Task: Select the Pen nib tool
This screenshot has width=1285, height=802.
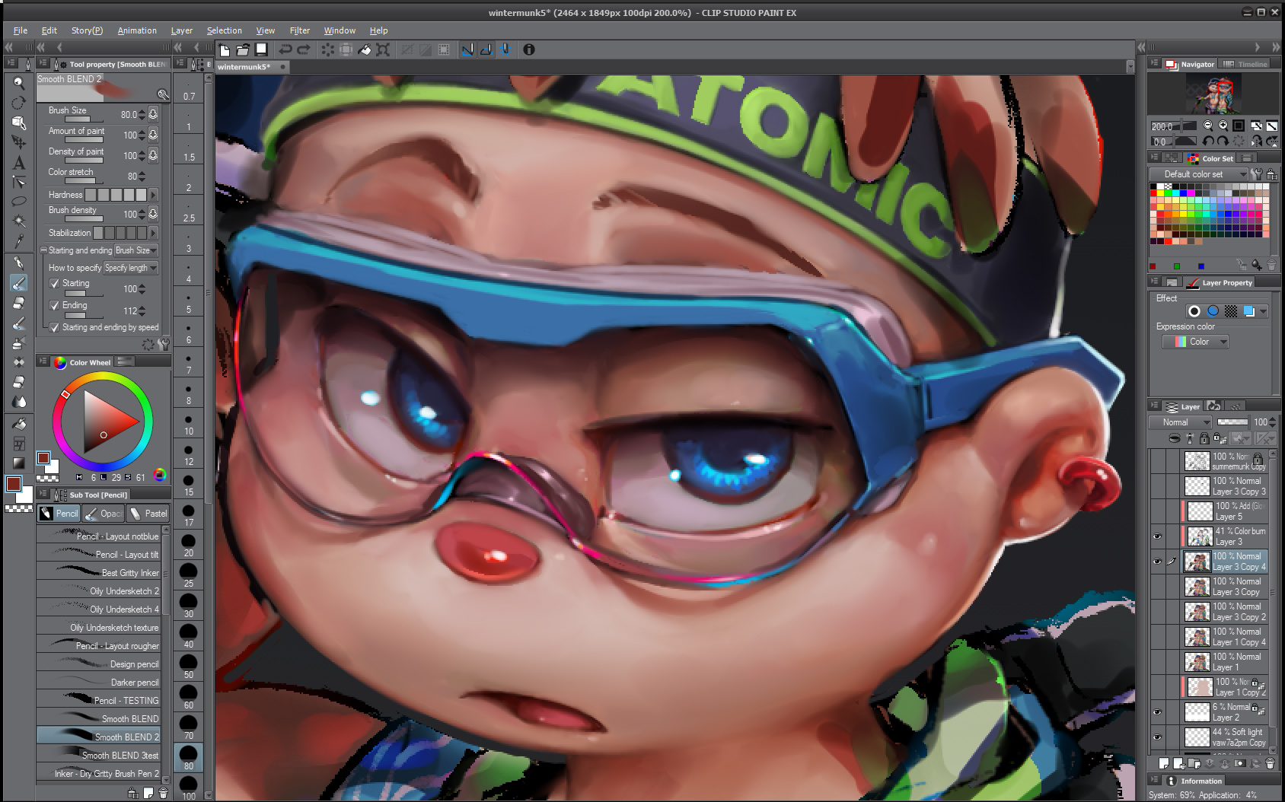Action: point(19,263)
